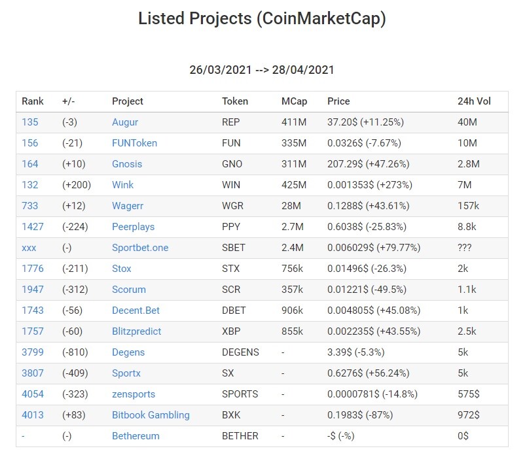The width and height of the screenshot is (527, 455).
Task: Open the Peerplays project link
Action: tap(133, 227)
